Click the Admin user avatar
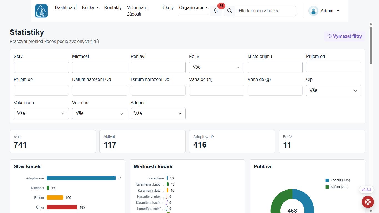The image size is (379, 213). click(x=313, y=11)
